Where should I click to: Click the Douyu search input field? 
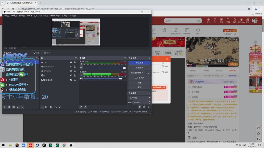180,21
